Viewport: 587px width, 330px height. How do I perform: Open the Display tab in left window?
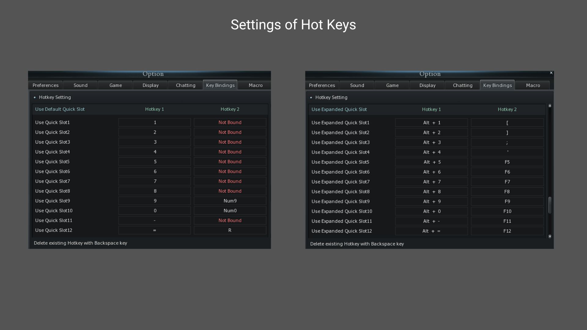150,85
